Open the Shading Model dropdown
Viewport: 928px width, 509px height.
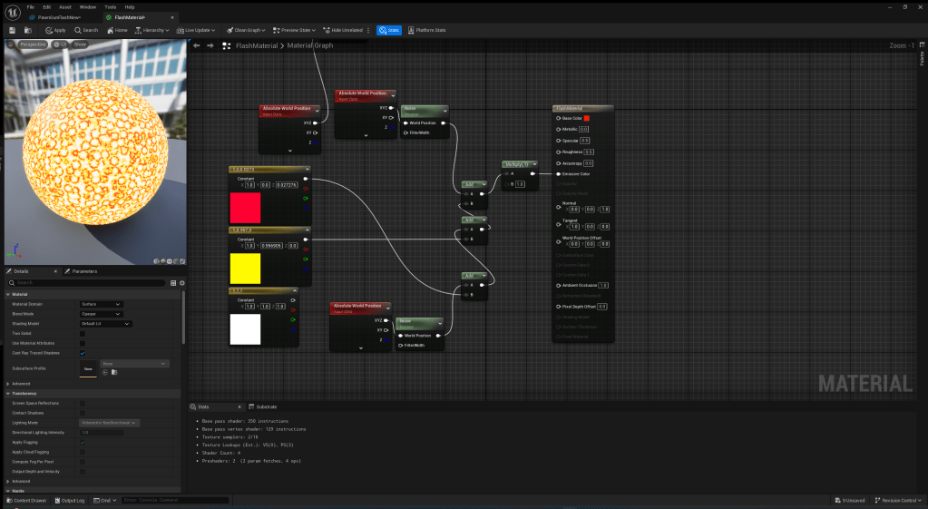pos(105,323)
